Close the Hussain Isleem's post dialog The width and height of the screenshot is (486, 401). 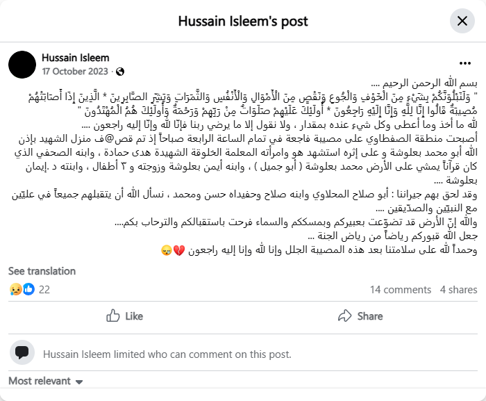(462, 21)
